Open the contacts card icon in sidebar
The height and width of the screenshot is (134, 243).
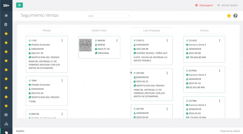pos(6,24)
